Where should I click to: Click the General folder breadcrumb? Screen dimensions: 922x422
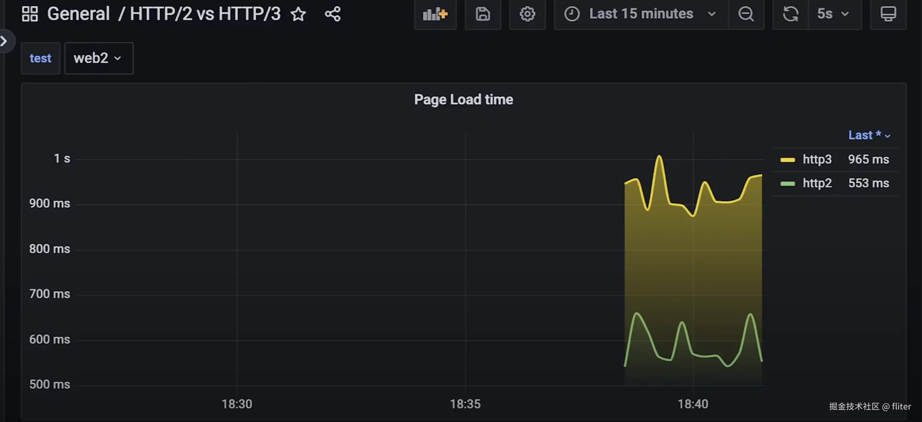[x=78, y=14]
